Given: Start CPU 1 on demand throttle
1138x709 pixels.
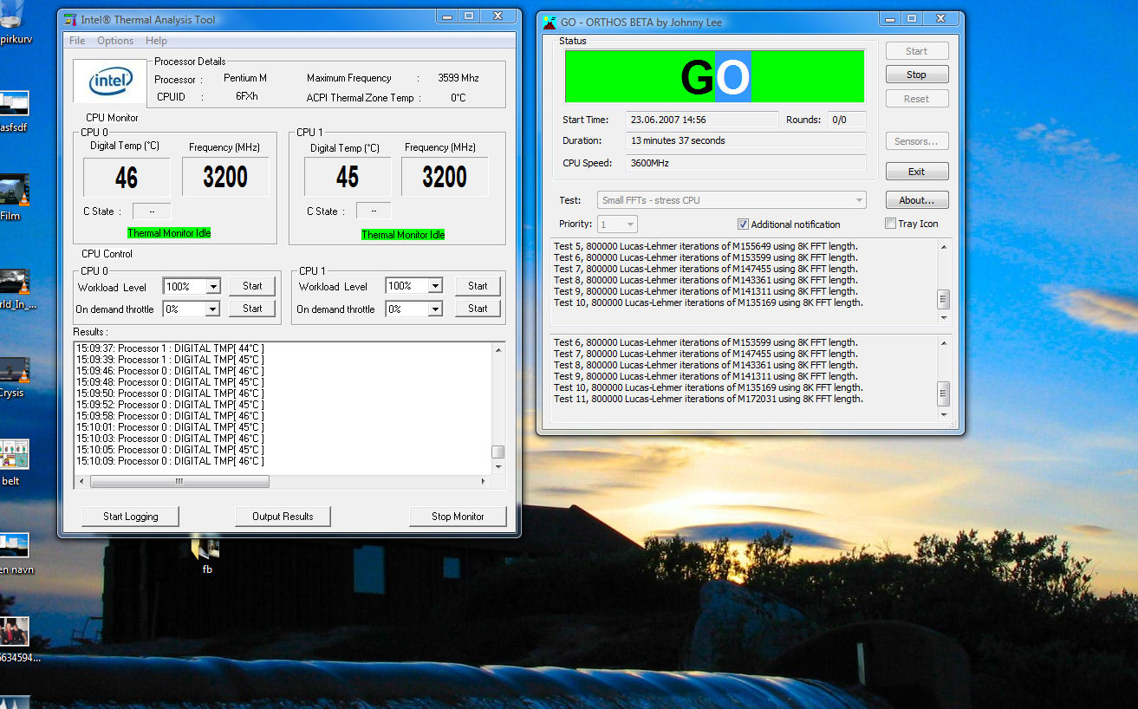Looking at the screenshot, I should [x=478, y=309].
